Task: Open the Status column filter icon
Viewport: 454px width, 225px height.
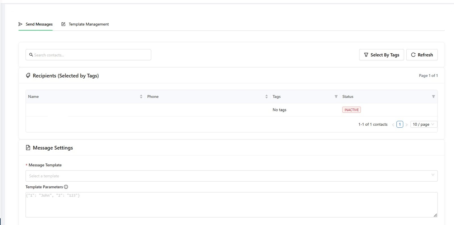Action: 433,97
